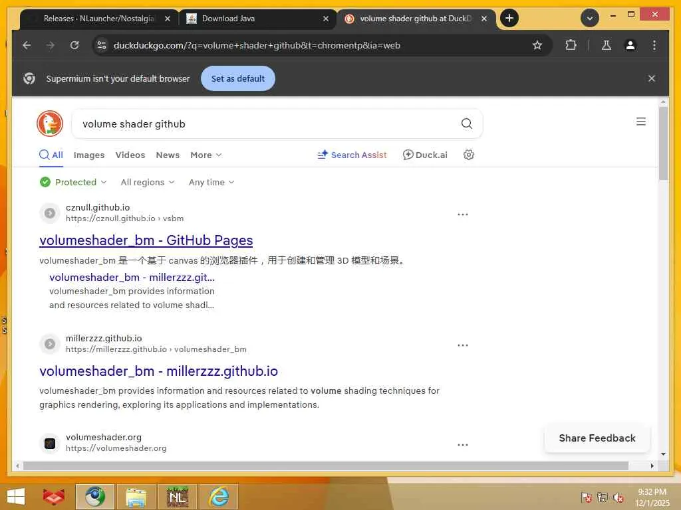Click the cznull.github.io site favicon

click(x=50, y=213)
